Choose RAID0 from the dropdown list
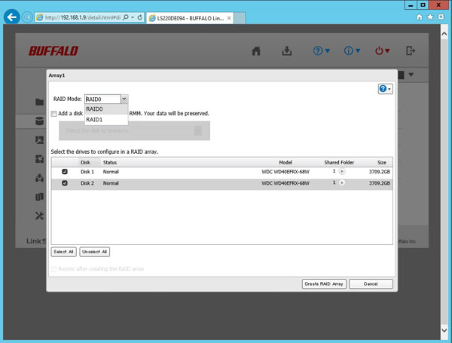452x343 pixels. click(x=106, y=109)
